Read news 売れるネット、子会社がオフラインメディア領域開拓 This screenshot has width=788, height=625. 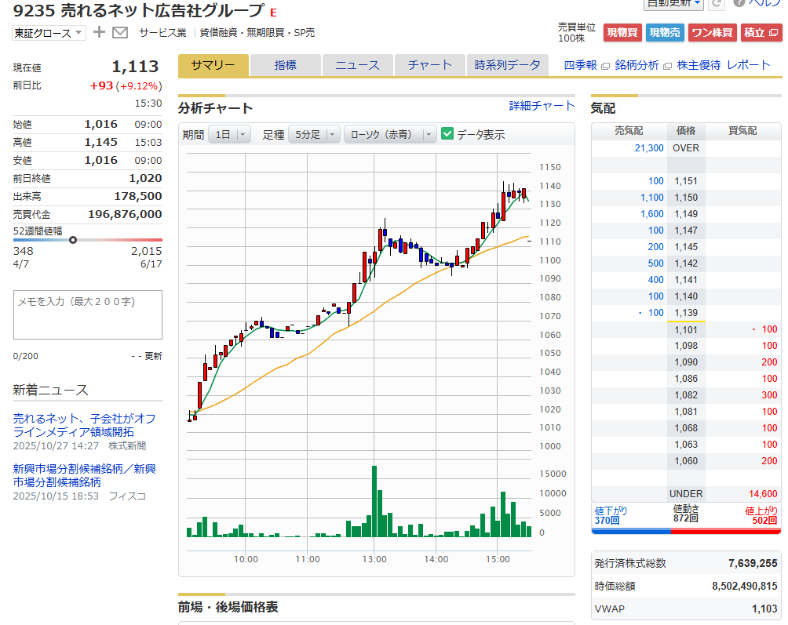point(84,425)
